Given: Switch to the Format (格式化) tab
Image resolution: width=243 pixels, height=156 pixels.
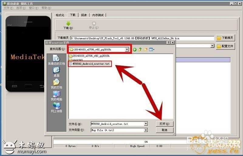Looking at the screenshot, I should pyautogui.click(x=60, y=15).
